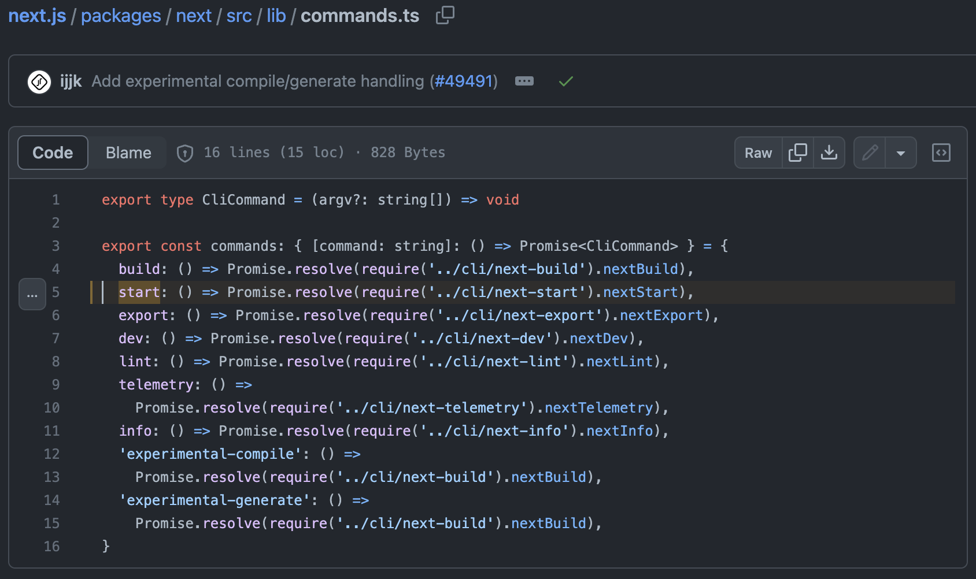Click highlighted 'start' symbol on line 5
This screenshot has height=579, width=976.
pos(139,292)
